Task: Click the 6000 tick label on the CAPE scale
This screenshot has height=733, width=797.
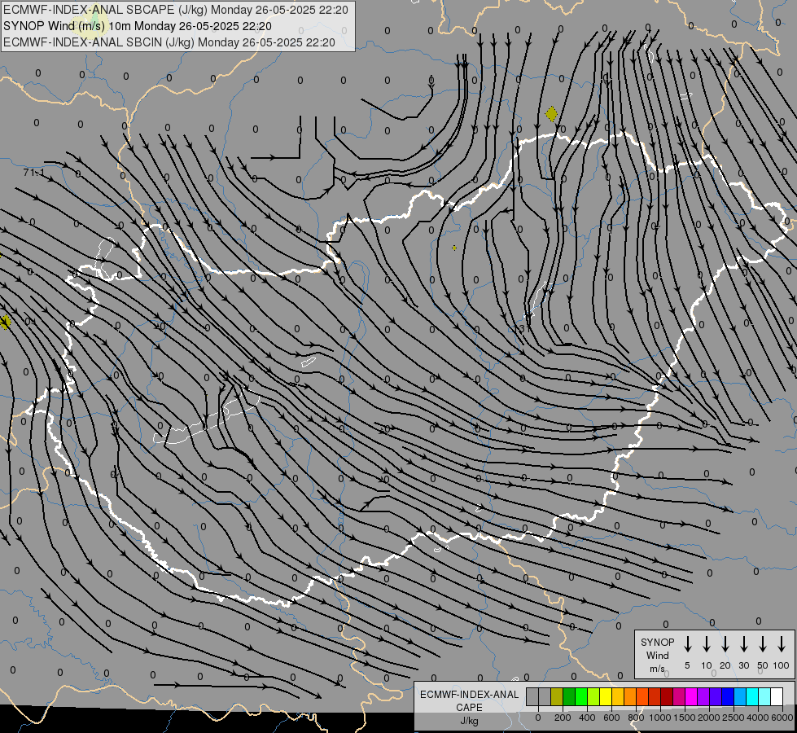Action: 782,718
